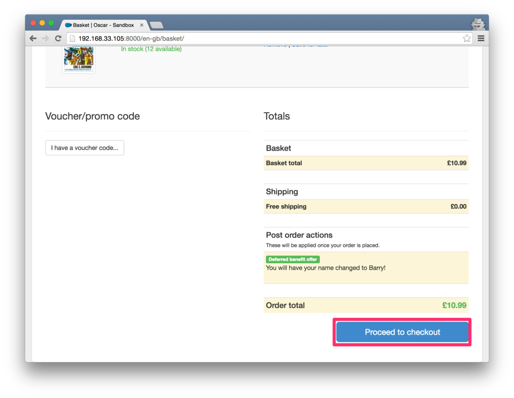Click the Deferred benefit offer label
The height and width of the screenshot is (398, 514).
tap(293, 259)
